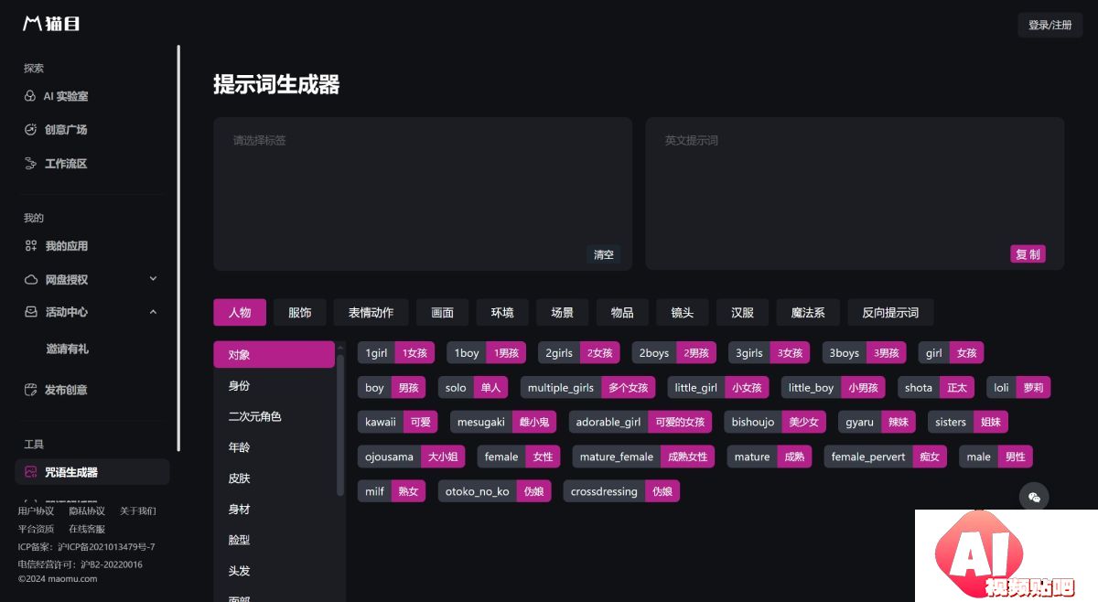The image size is (1098, 602).
Task: Add the little_boy 小男孩 tag
Action: (x=834, y=387)
